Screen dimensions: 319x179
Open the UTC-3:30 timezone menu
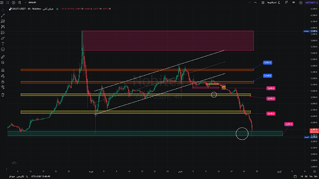(41, 176)
